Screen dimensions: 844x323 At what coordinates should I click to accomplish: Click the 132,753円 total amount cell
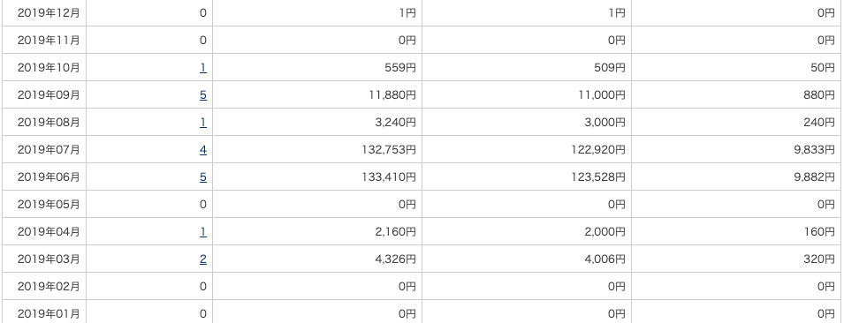click(x=317, y=150)
